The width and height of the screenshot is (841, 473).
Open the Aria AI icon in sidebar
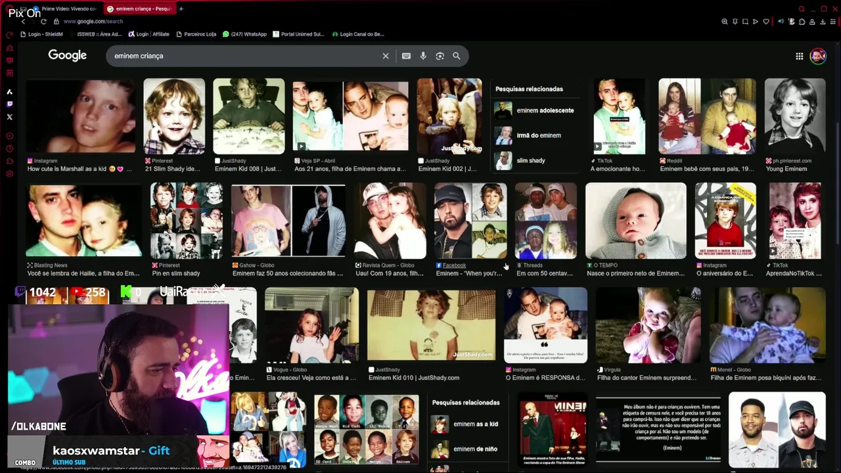(9, 92)
